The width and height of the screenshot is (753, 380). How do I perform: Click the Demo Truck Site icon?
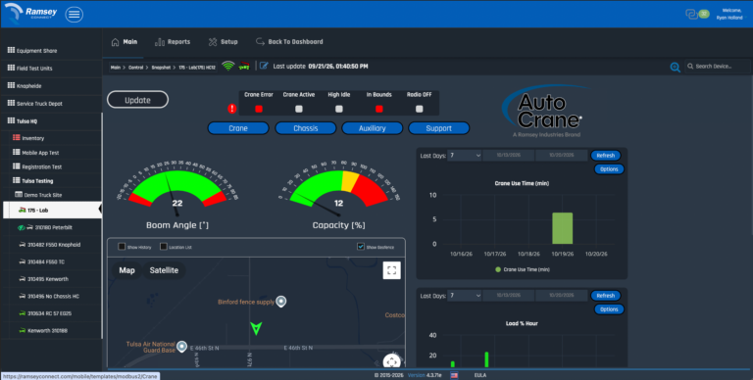(x=19, y=195)
